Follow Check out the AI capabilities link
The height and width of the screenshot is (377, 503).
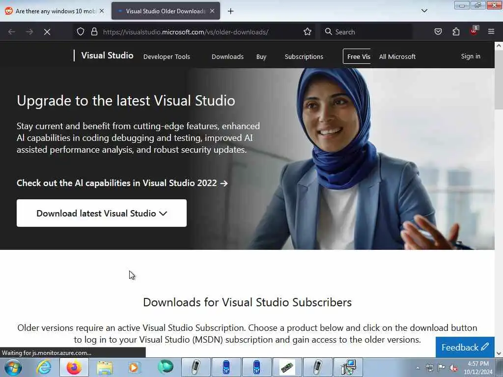pyautogui.click(x=122, y=183)
